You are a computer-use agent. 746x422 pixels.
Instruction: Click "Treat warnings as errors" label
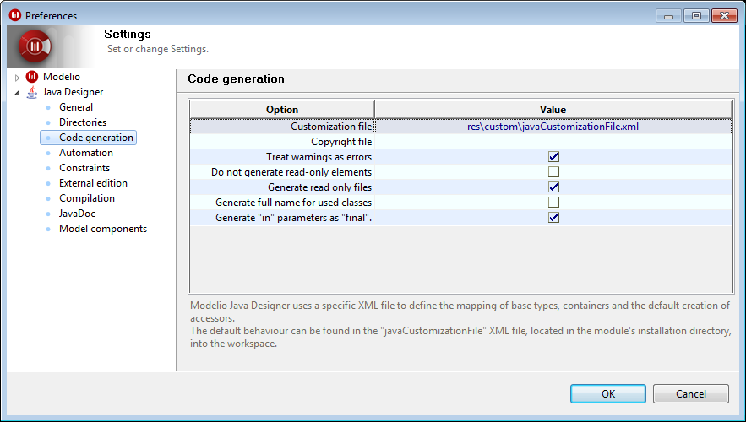(319, 157)
